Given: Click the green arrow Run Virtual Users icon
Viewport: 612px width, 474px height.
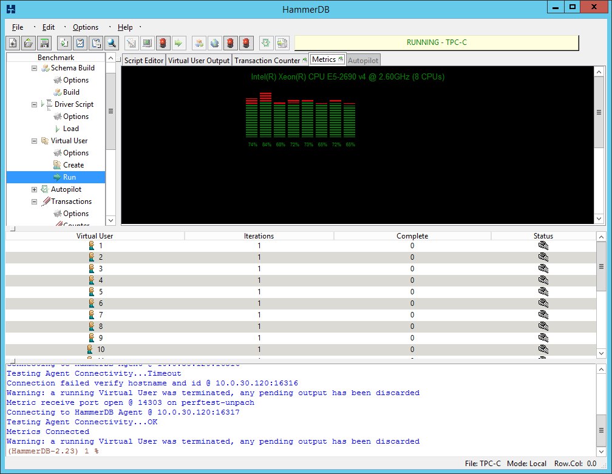Looking at the screenshot, I should click(x=178, y=43).
